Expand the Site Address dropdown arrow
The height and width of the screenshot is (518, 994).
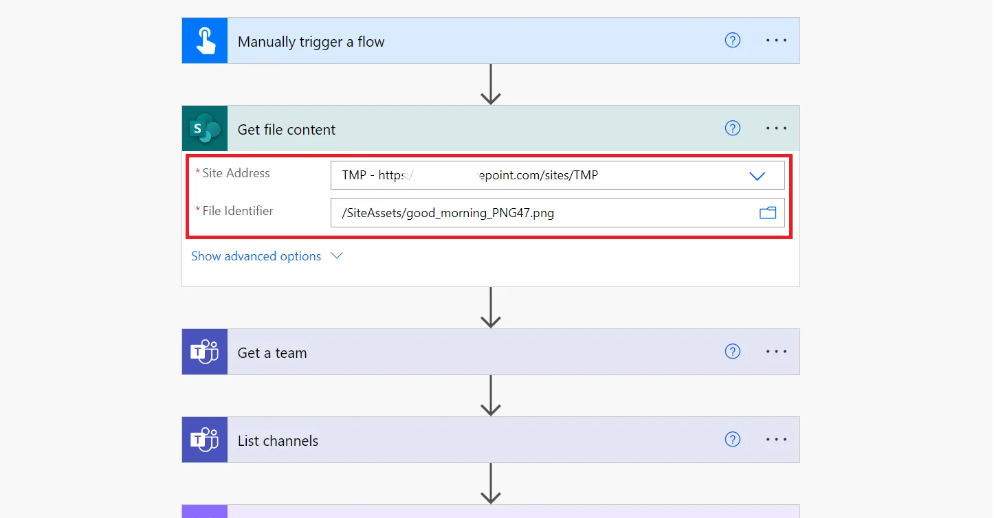tap(757, 176)
